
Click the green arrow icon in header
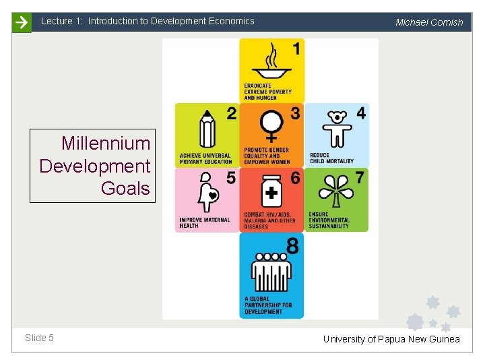point(22,22)
